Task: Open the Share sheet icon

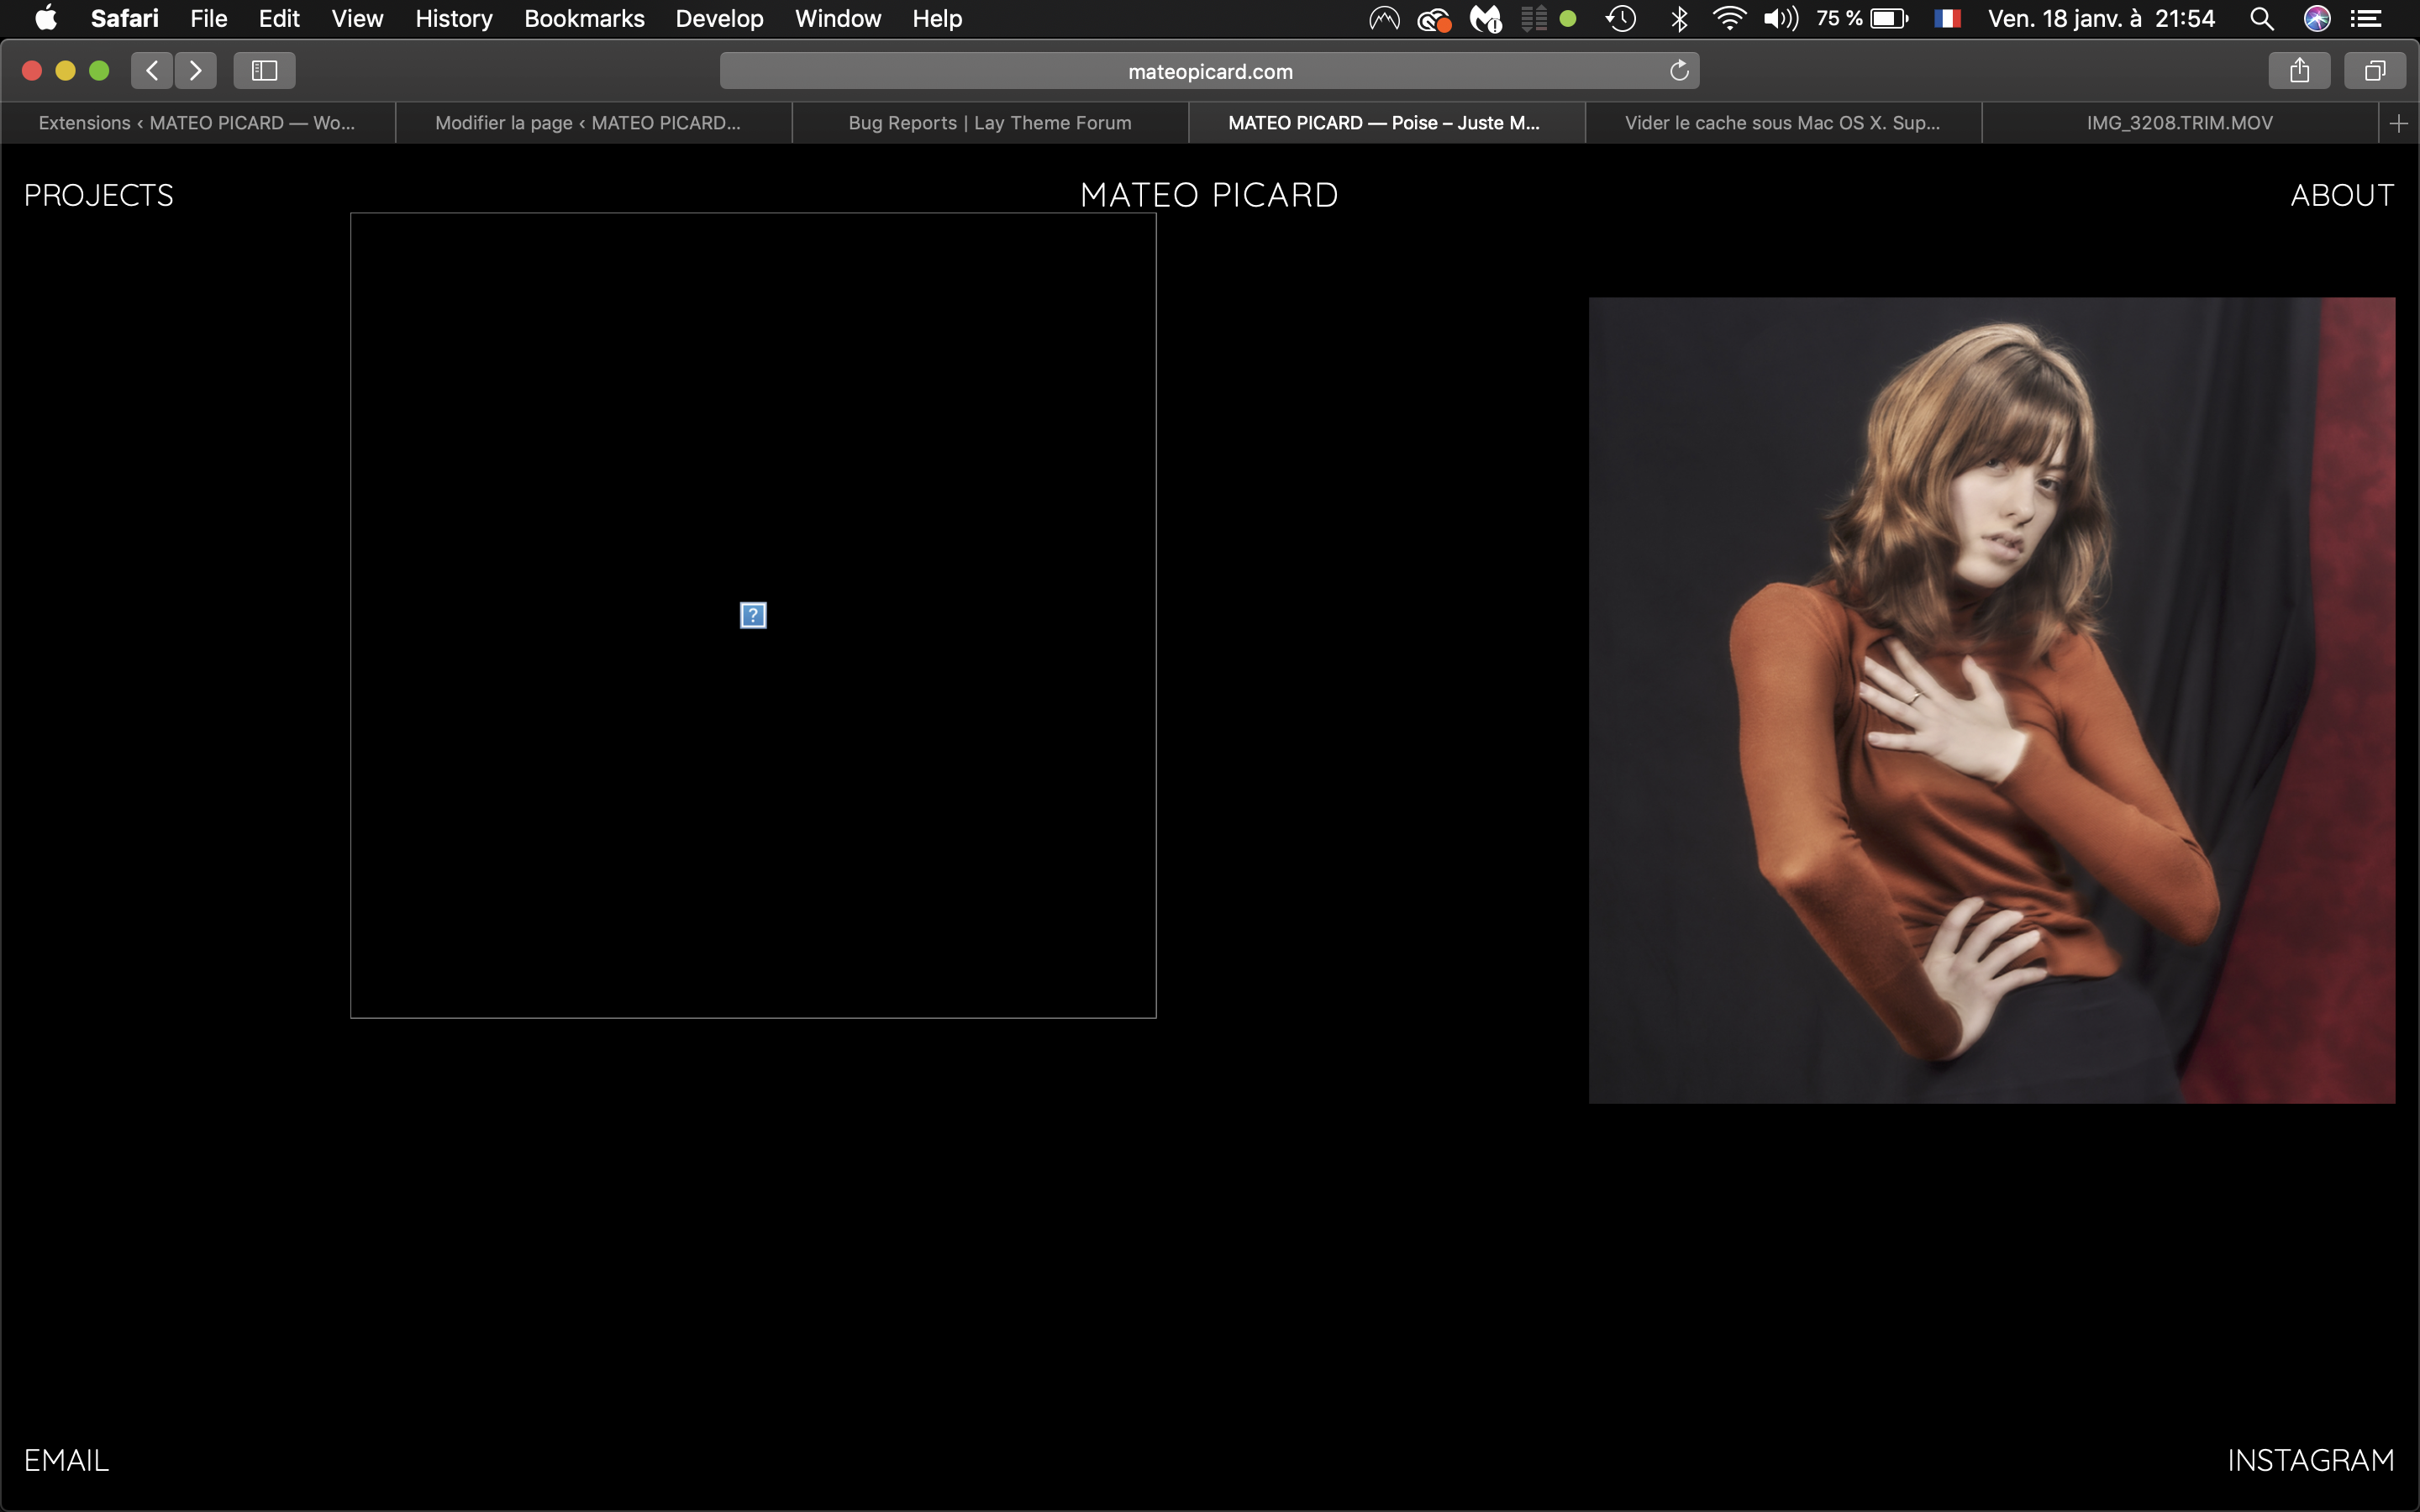Action: tap(2299, 70)
